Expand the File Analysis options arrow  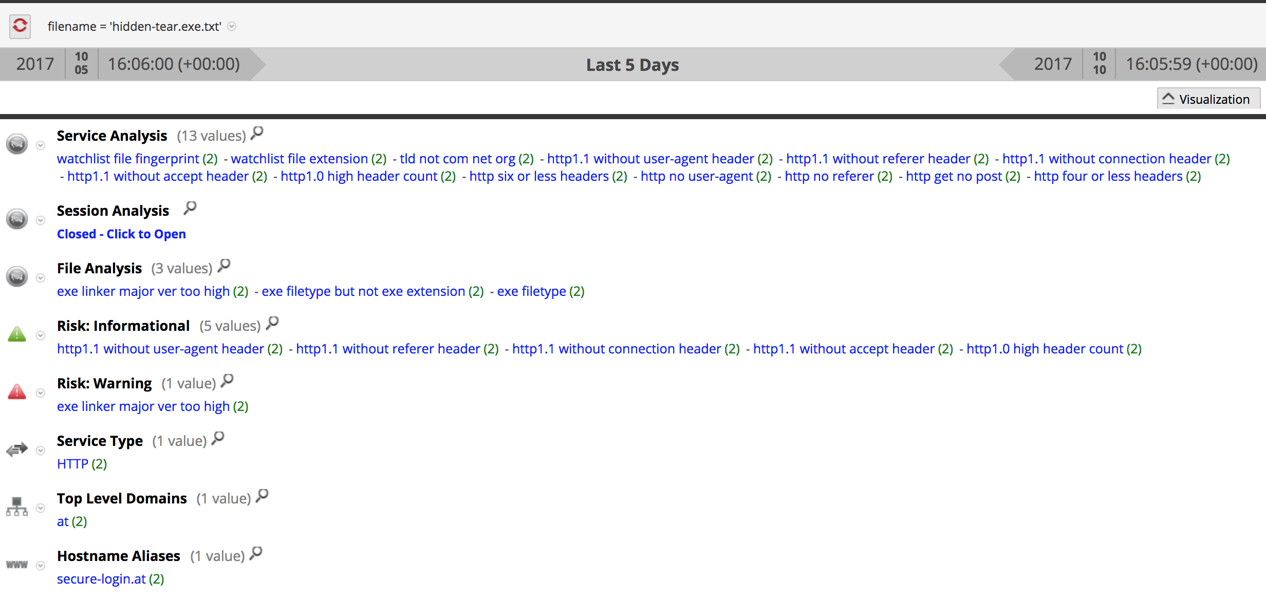pyautogui.click(x=41, y=278)
